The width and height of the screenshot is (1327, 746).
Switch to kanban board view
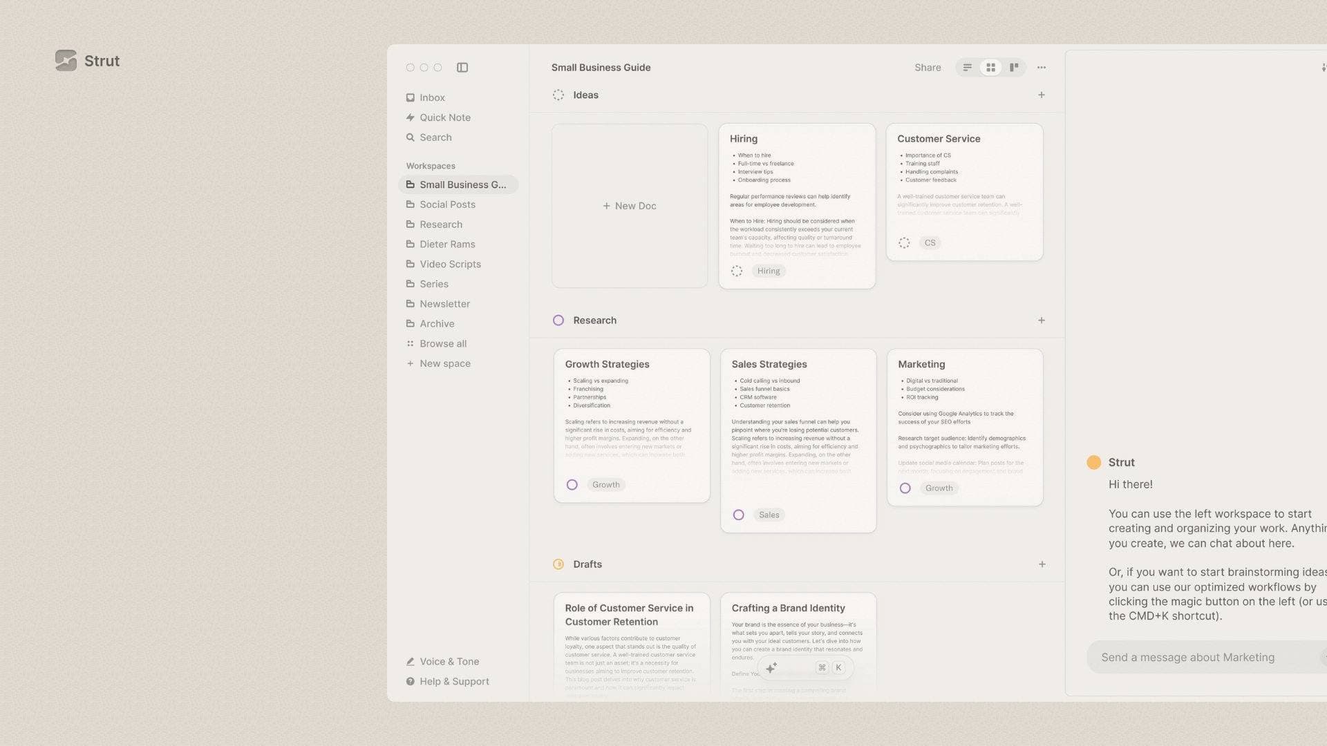pyautogui.click(x=1014, y=67)
